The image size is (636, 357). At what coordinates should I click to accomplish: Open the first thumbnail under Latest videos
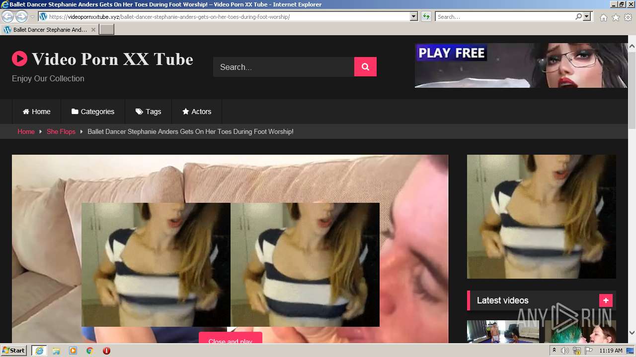point(503,332)
